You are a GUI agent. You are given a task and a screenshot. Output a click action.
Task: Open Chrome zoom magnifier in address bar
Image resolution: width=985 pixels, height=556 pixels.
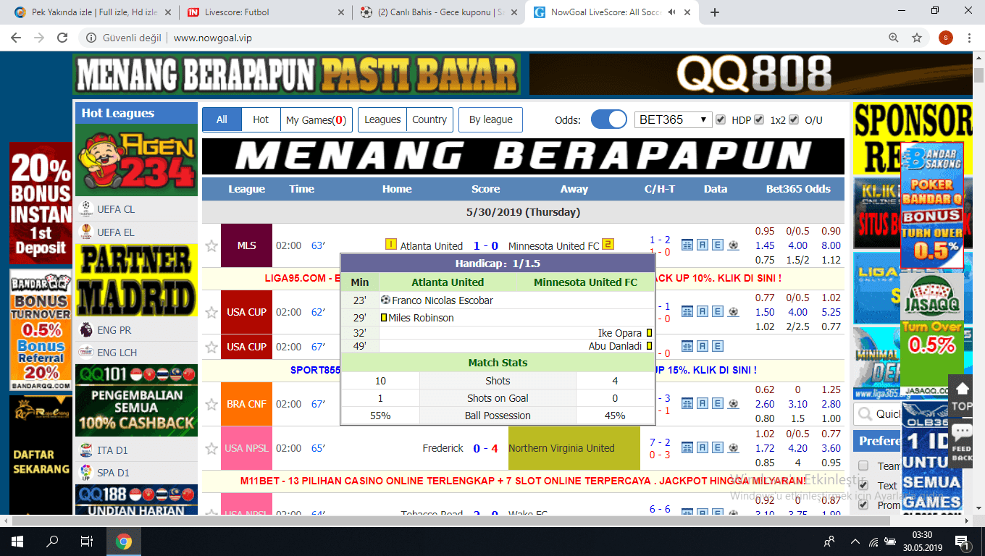coord(894,38)
